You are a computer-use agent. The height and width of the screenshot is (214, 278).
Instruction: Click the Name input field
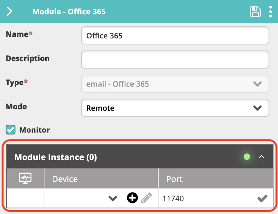[175, 35]
